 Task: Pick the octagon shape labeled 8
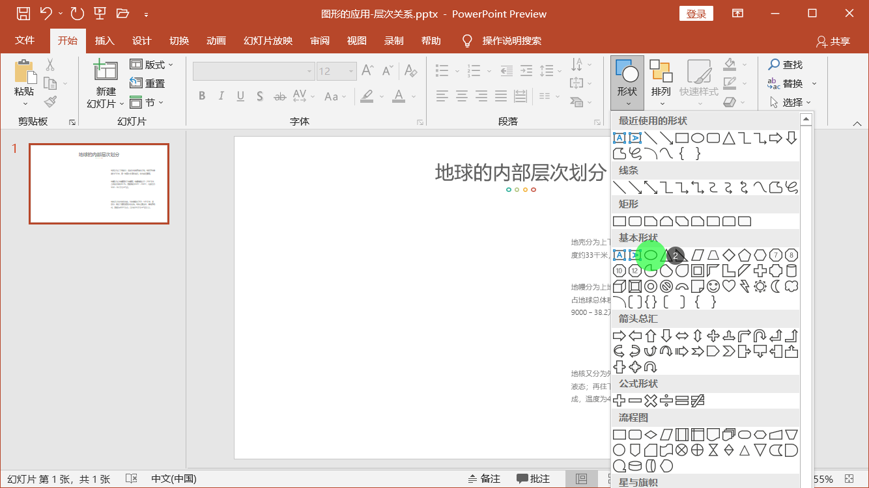pos(791,255)
